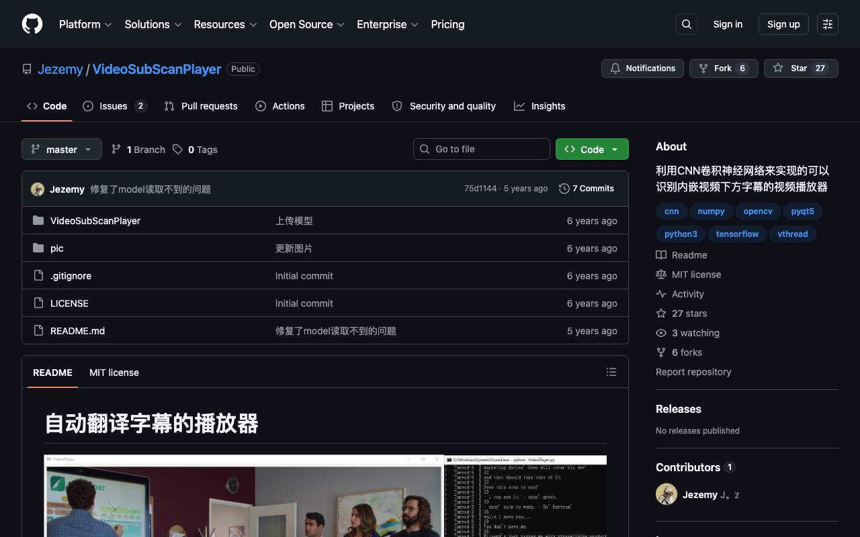Open the appearance settings sliders icon

click(828, 24)
